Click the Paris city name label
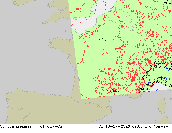Viewport: 172px width, 133px height. click(103, 40)
